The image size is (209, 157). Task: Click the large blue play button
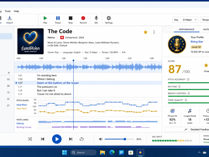57,139
